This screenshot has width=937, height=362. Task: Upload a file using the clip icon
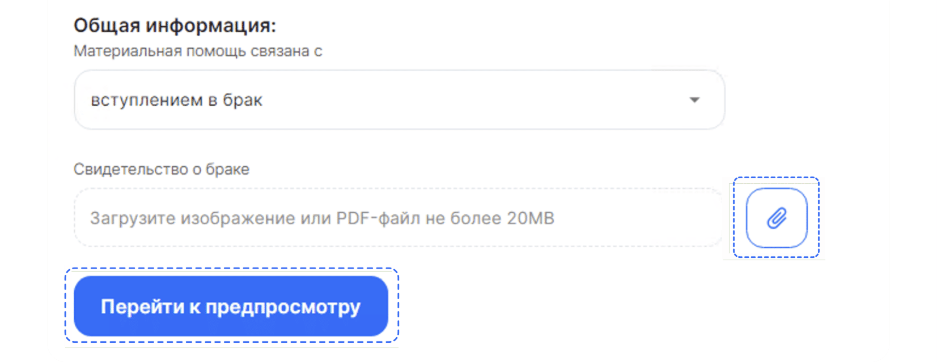pyautogui.click(x=777, y=218)
